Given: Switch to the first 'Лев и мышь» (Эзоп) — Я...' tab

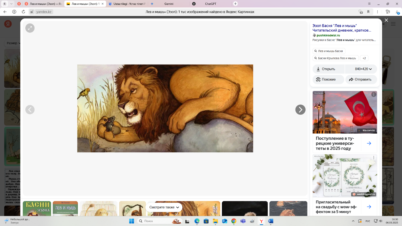Looking at the screenshot, I should 43,4.
